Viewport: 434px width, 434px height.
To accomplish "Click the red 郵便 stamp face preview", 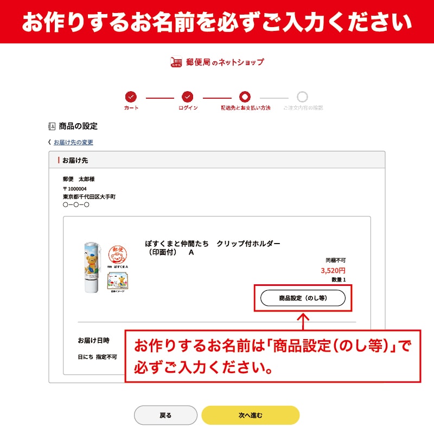I will click(118, 254).
